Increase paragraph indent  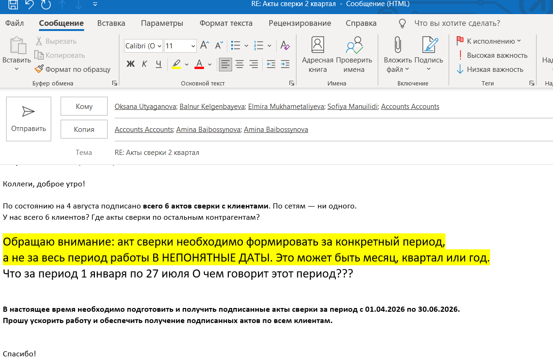(x=285, y=64)
